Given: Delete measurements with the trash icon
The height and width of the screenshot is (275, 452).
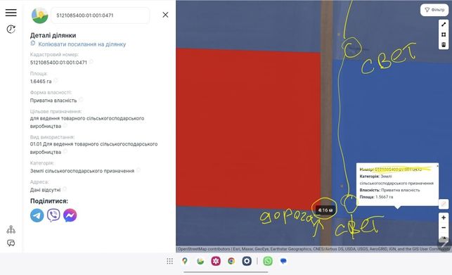Looking at the screenshot, I should (444, 44).
